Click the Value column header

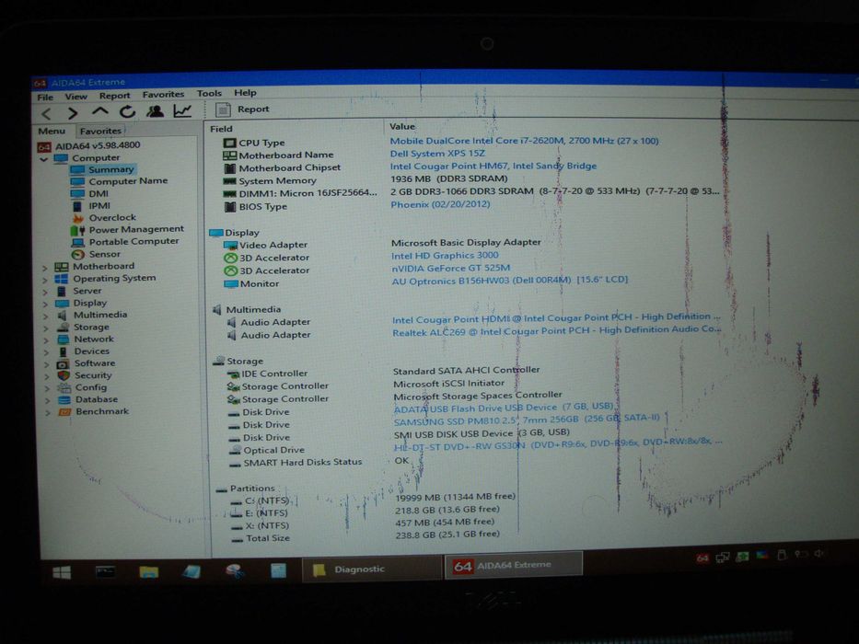tap(402, 127)
